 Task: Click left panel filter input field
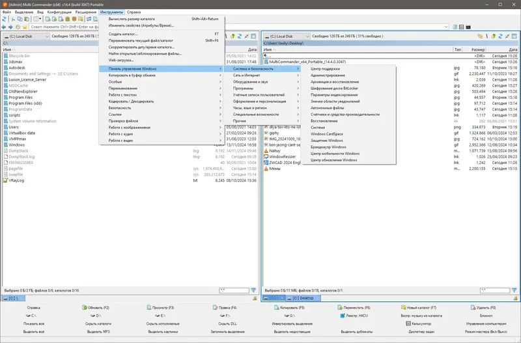(x=234, y=290)
